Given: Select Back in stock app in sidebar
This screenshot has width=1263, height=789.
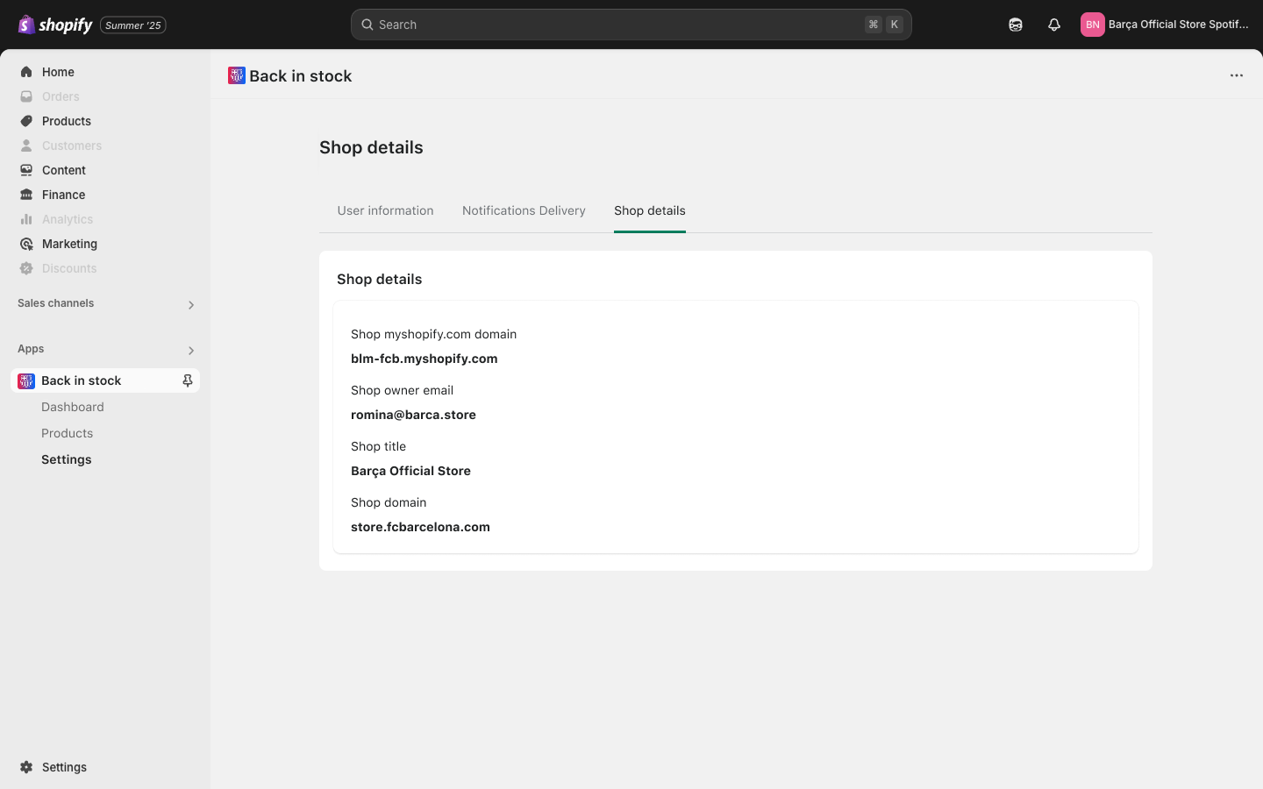Looking at the screenshot, I should (104, 380).
